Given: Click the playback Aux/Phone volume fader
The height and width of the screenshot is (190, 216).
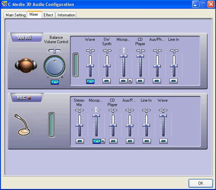Looking at the screenshot, I should (157, 66).
